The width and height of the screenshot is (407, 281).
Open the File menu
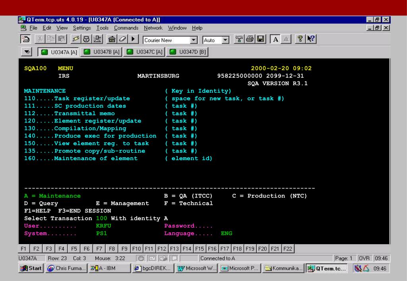click(x=33, y=28)
